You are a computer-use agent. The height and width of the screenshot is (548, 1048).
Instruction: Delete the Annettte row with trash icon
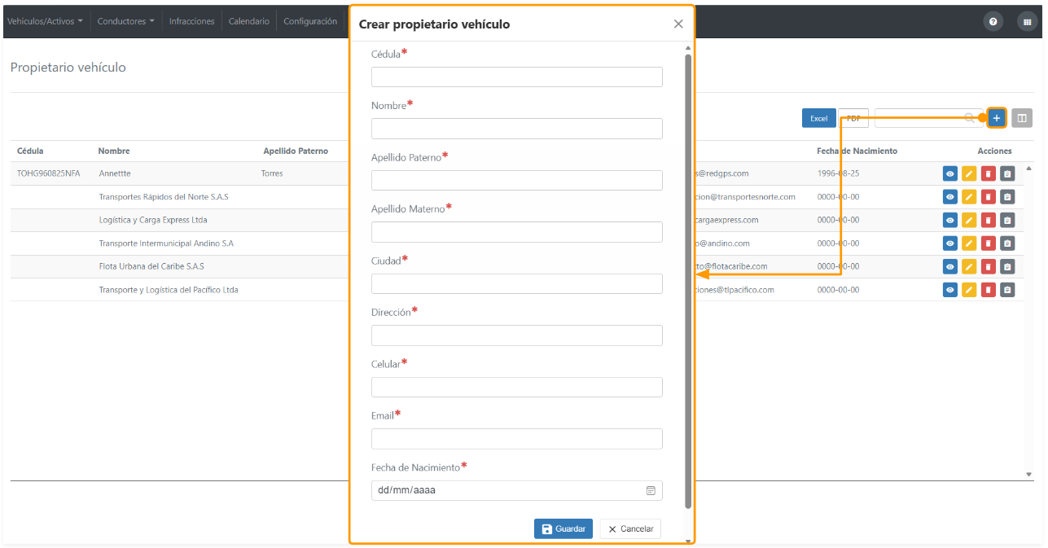click(x=989, y=173)
